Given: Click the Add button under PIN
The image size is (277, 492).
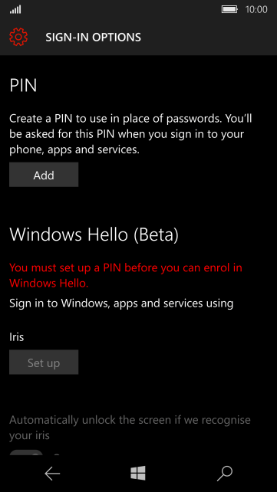Looking at the screenshot, I should pyautogui.click(x=44, y=175).
